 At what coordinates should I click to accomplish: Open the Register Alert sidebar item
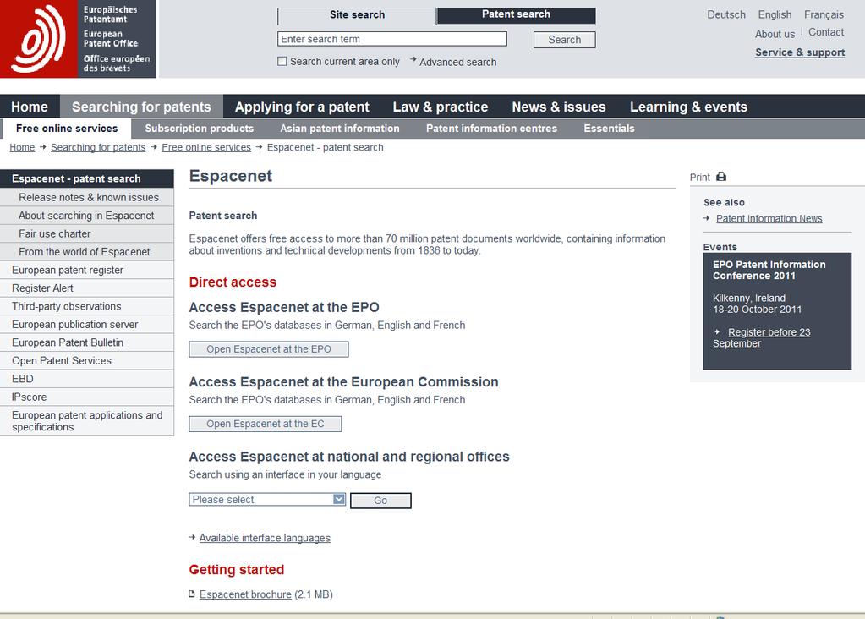coord(86,288)
